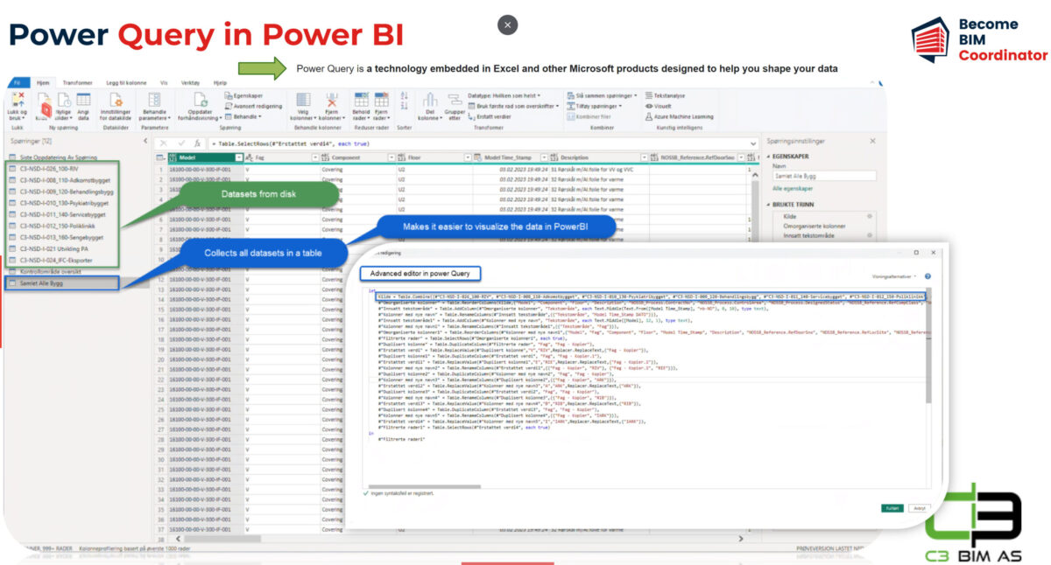The width and height of the screenshot is (1051, 565).
Task: Confirm the formula with the checkmark icon
Action: point(181,143)
